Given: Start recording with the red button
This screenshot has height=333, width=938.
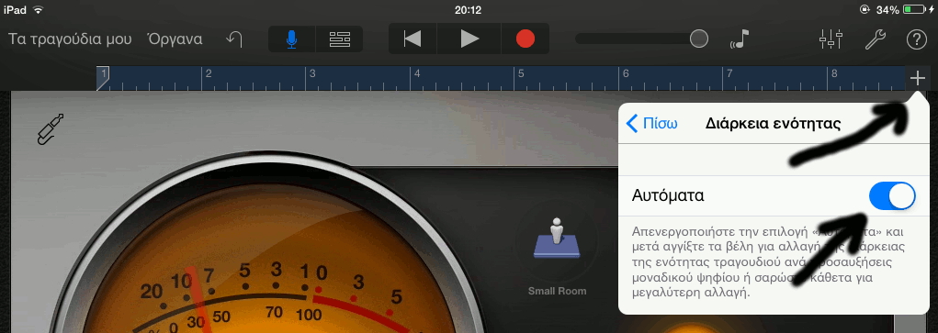Looking at the screenshot, I should pyautogui.click(x=526, y=39).
